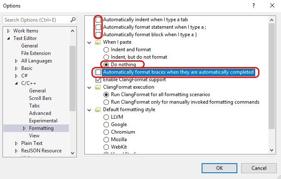Click the Cancel button
Viewport: 281px width, 179px height.
(259, 168)
